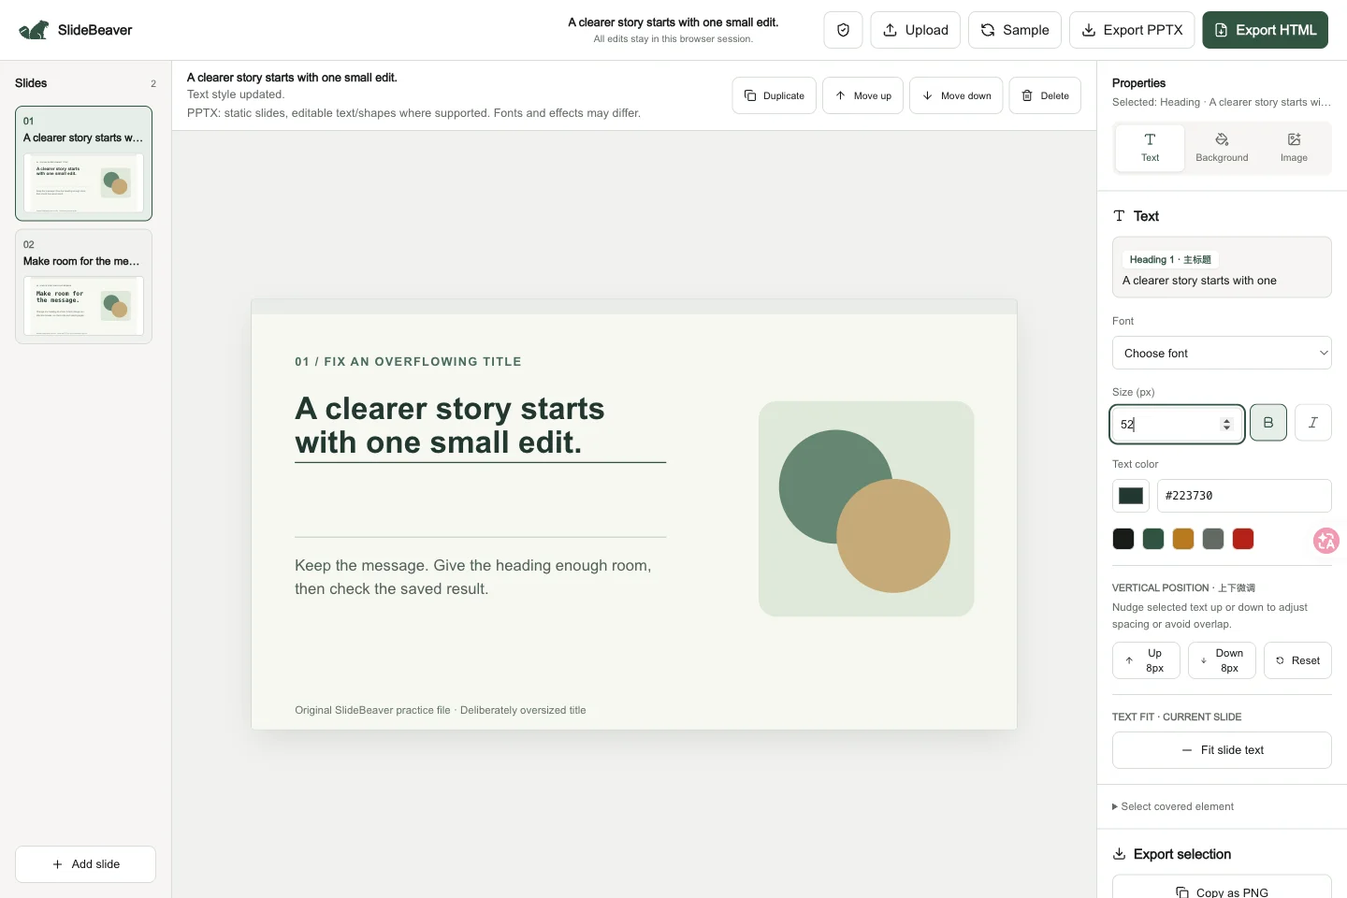
Task: Switch to the Image properties tab
Action: click(1294, 147)
